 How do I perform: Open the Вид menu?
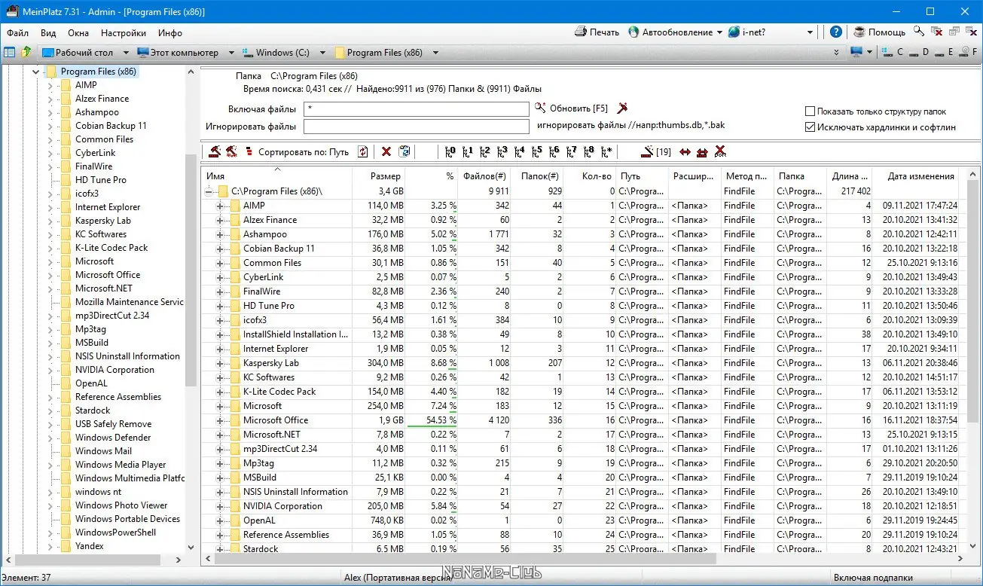pos(48,33)
